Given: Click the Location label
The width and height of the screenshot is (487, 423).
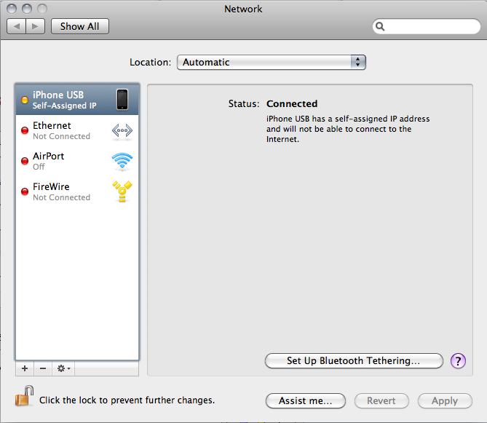Looking at the screenshot, I should [x=151, y=62].
